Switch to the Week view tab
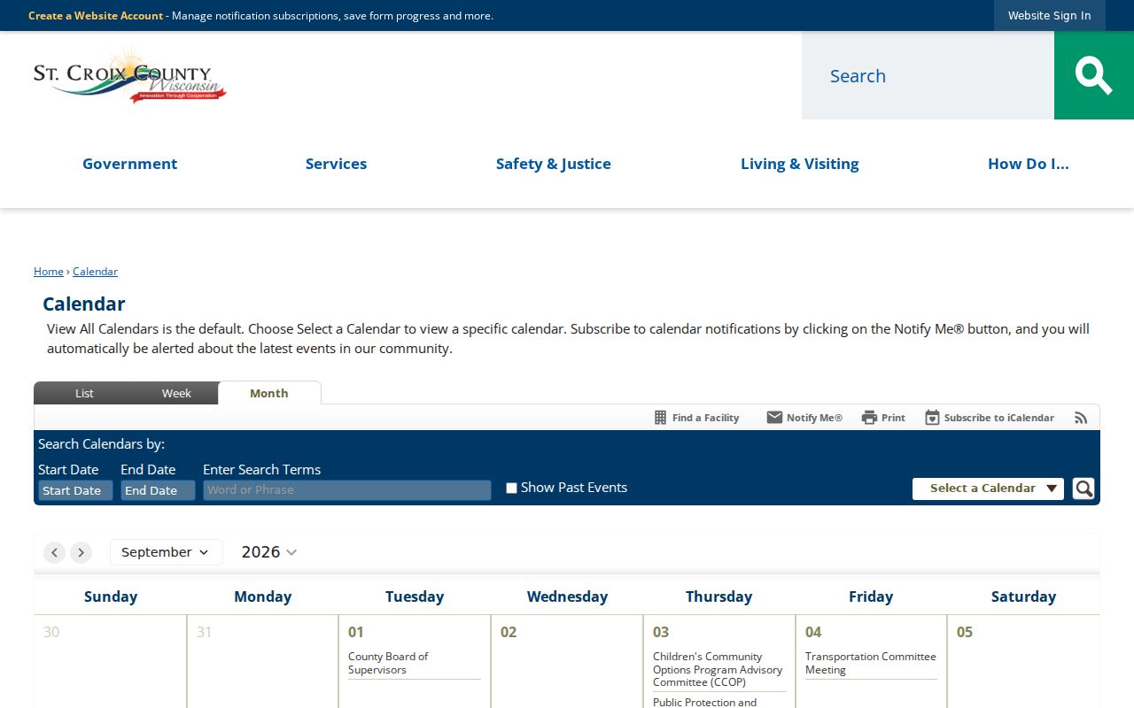1134x708 pixels. [x=176, y=393]
